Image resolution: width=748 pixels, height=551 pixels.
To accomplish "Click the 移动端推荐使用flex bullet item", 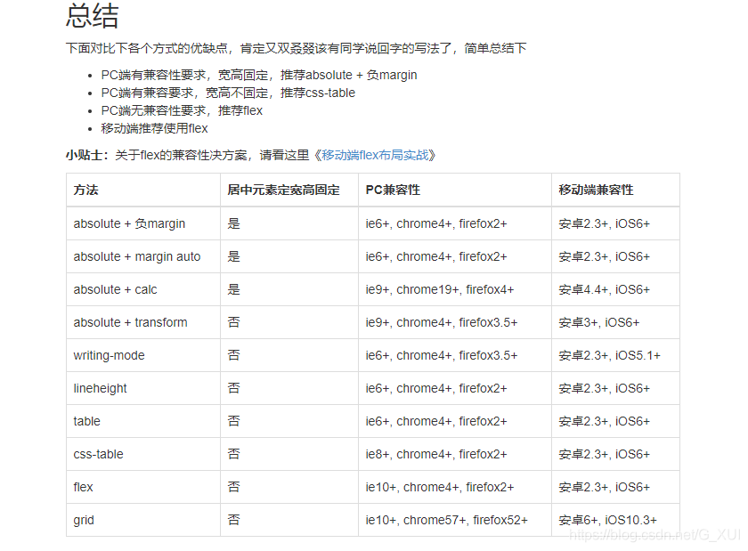I will pyautogui.click(x=154, y=128).
